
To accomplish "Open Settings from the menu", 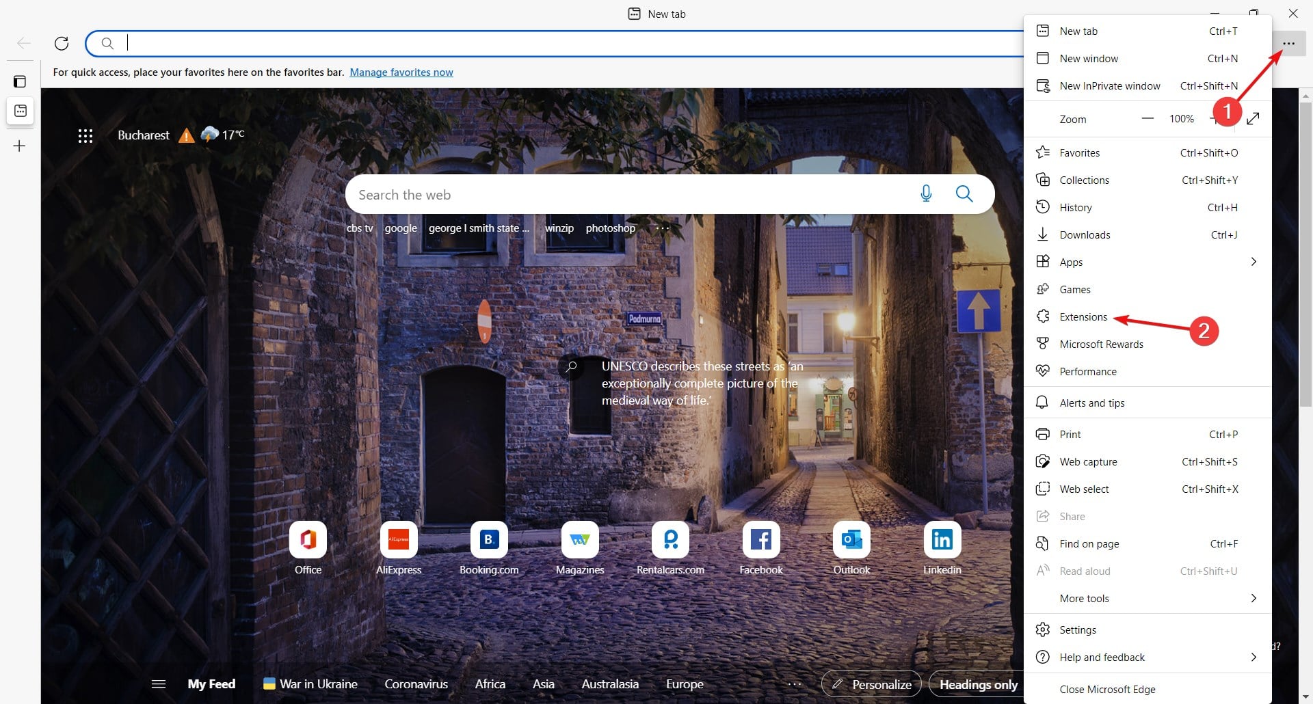I will (x=1148, y=629).
